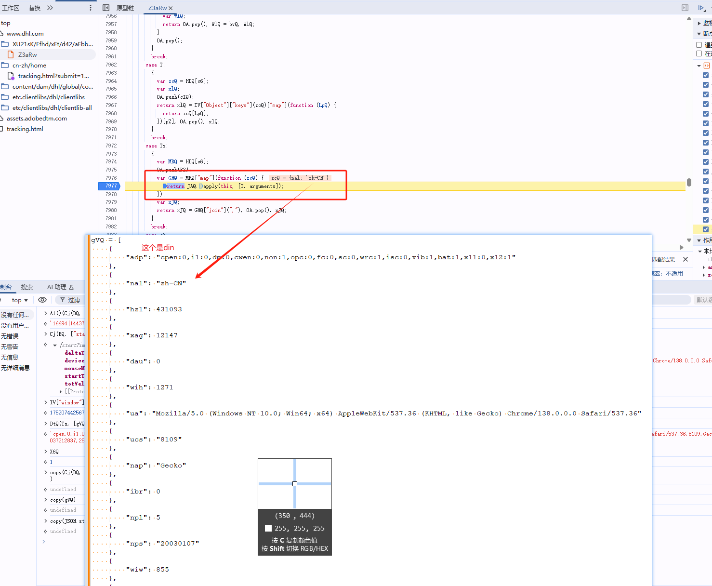Select the 无警告 filter
712x586 pixels.
tap(10, 346)
